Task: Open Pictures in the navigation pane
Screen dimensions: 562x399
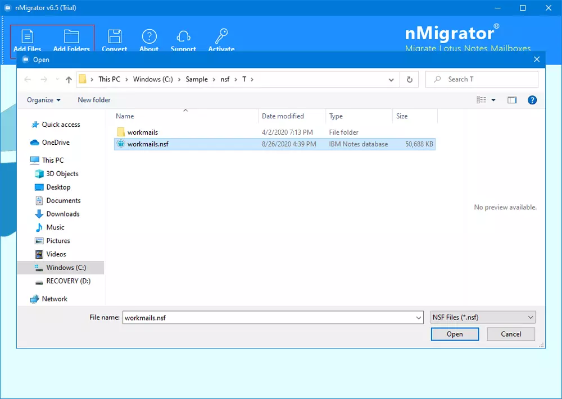Action: point(58,241)
